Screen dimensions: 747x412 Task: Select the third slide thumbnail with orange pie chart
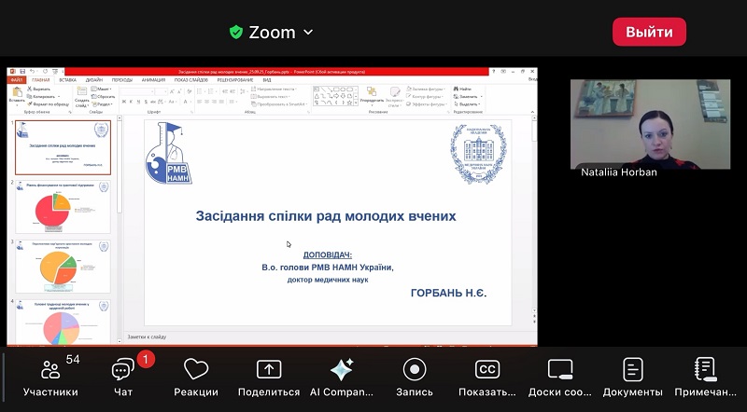[x=63, y=267]
